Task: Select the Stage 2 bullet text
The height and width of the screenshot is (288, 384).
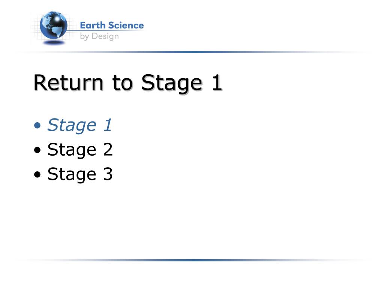Action: (x=80, y=150)
